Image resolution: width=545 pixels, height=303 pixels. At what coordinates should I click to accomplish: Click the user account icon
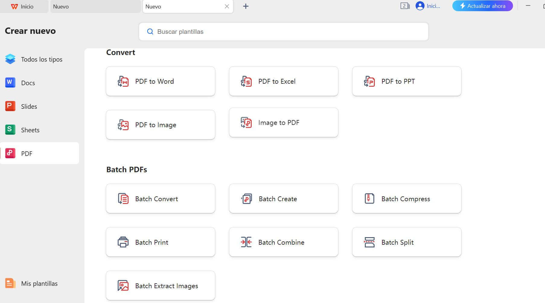[420, 5]
